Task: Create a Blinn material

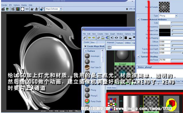Action: (x=90, y=62)
